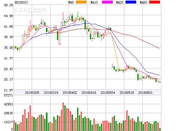Screen dimensions: 178x131
Task: Click the 20180418 date label
Action: tap(89, 93)
